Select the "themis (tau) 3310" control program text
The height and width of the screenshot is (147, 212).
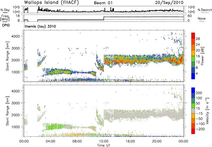pyautogui.click(x=40, y=26)
